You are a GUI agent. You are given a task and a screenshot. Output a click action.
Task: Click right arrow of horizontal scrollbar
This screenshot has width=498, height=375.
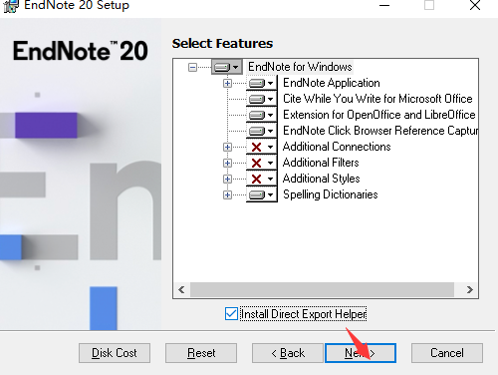pos(469,289)
